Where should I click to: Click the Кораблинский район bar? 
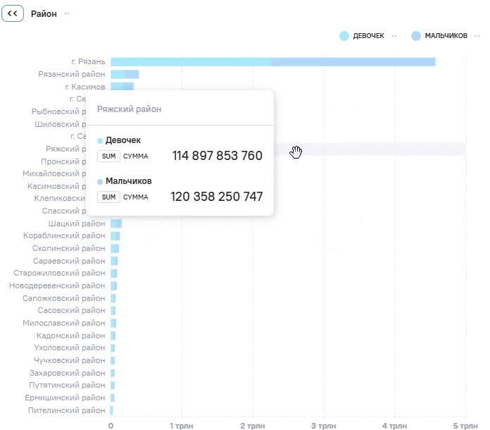click(115, 236)
